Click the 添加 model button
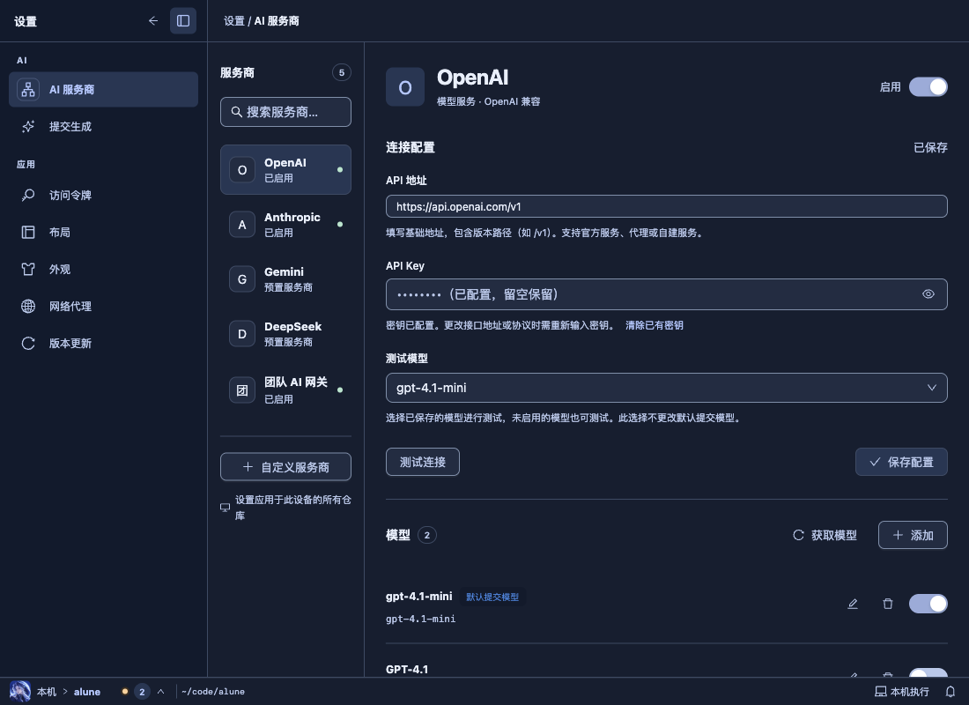969x705 pixels. pyautogui.click(x=913, y=535)
